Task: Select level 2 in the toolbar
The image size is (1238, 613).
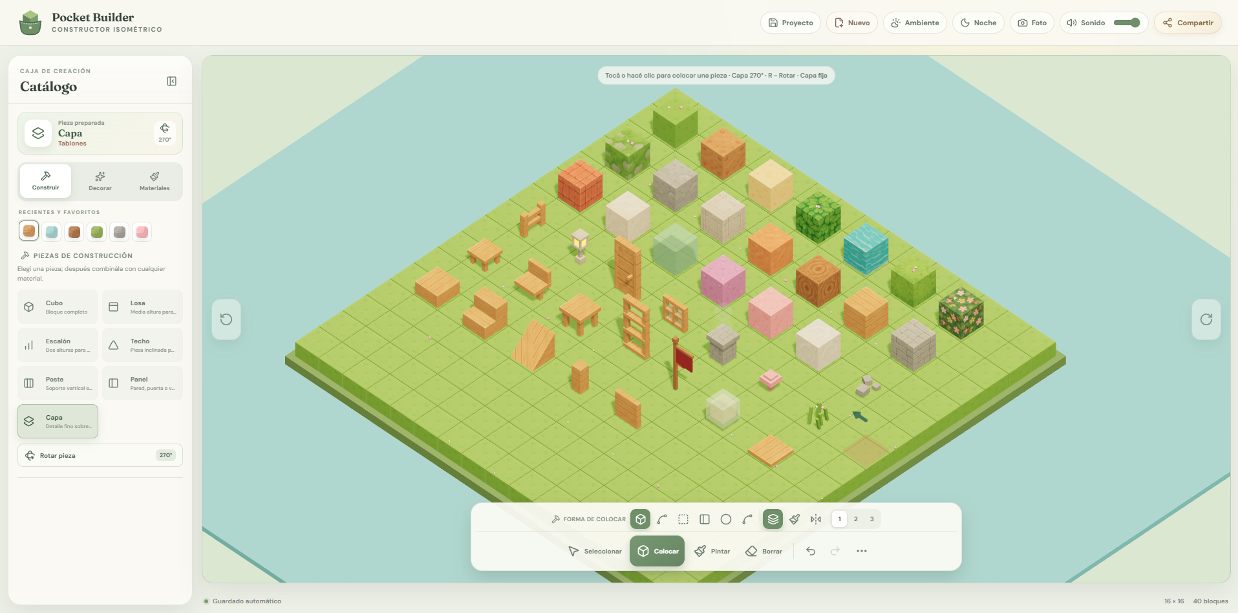Action: [856, 519]
